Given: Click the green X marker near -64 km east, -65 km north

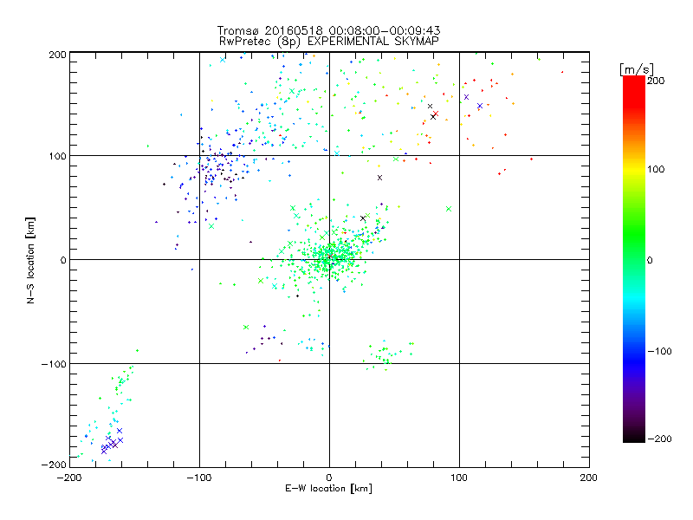Looking at the screenshot, I should [x=246, y=328].
